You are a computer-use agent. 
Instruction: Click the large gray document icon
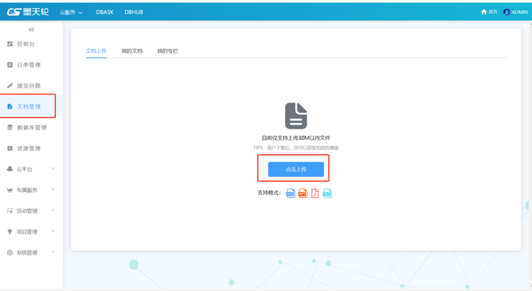(x=296, y=116)
